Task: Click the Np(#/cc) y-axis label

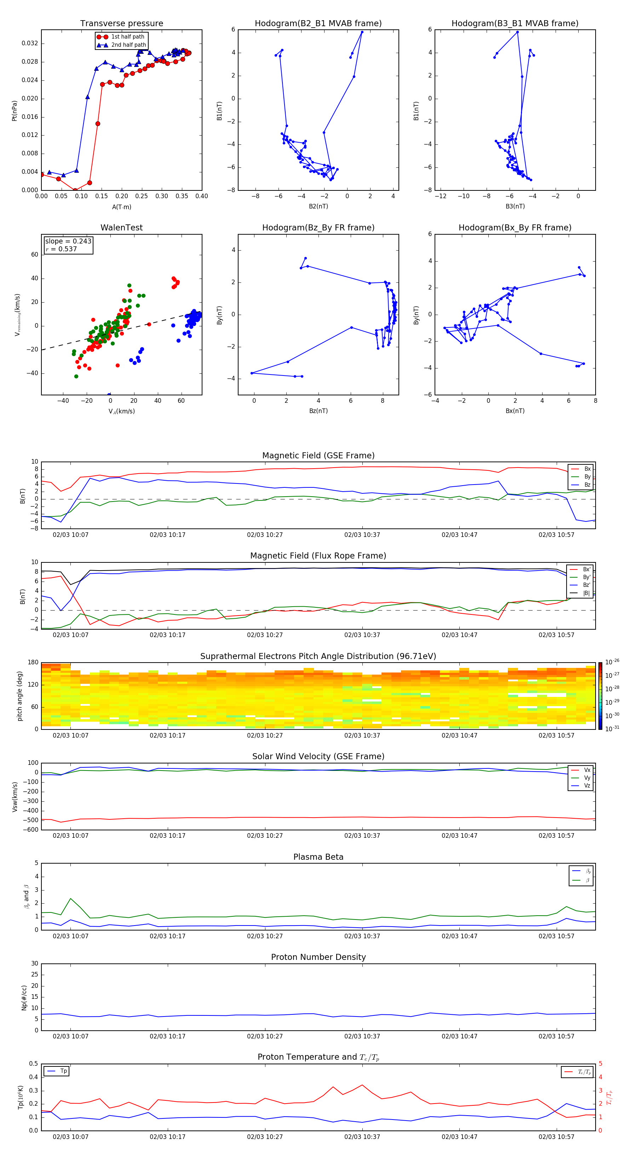Action: click(x=24, y=997)
